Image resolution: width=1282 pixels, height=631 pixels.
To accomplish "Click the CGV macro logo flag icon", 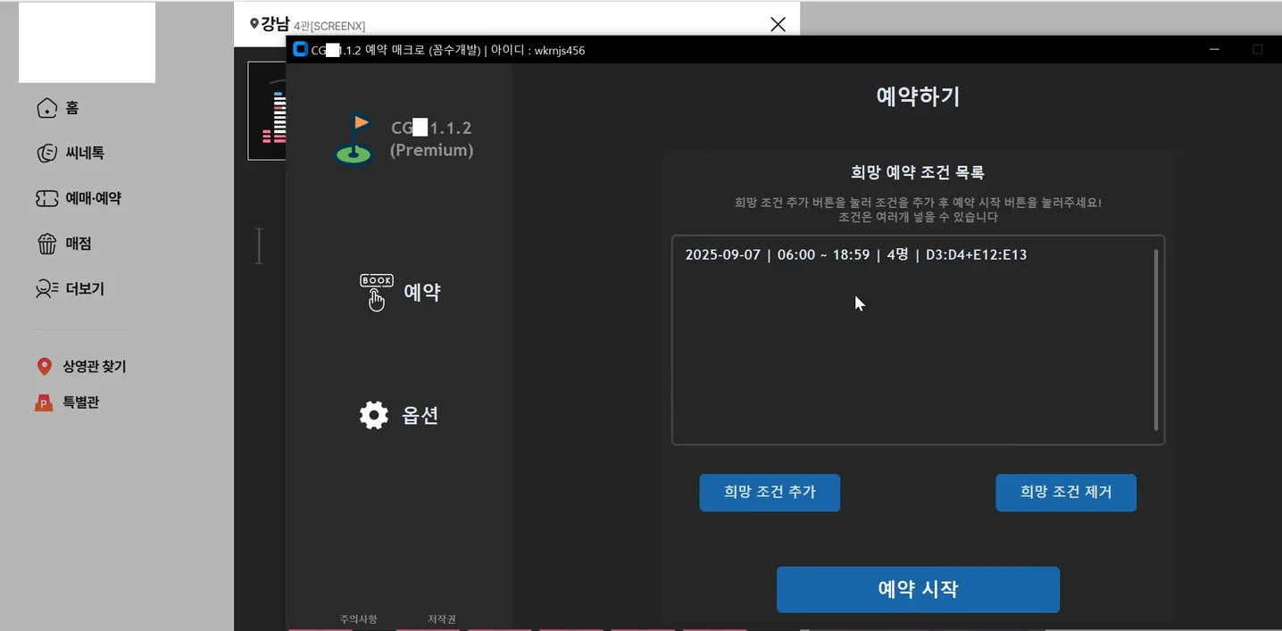I will tap(354, 138).
